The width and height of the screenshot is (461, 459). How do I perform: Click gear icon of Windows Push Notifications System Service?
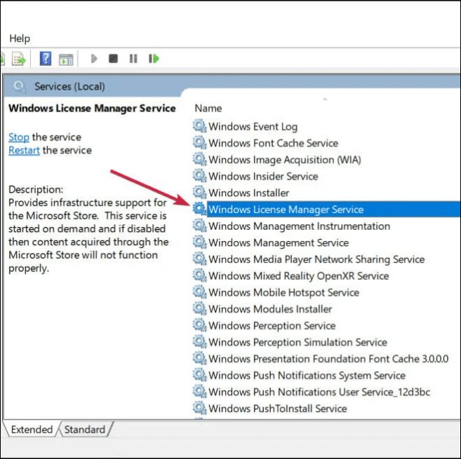pos(200,375)
